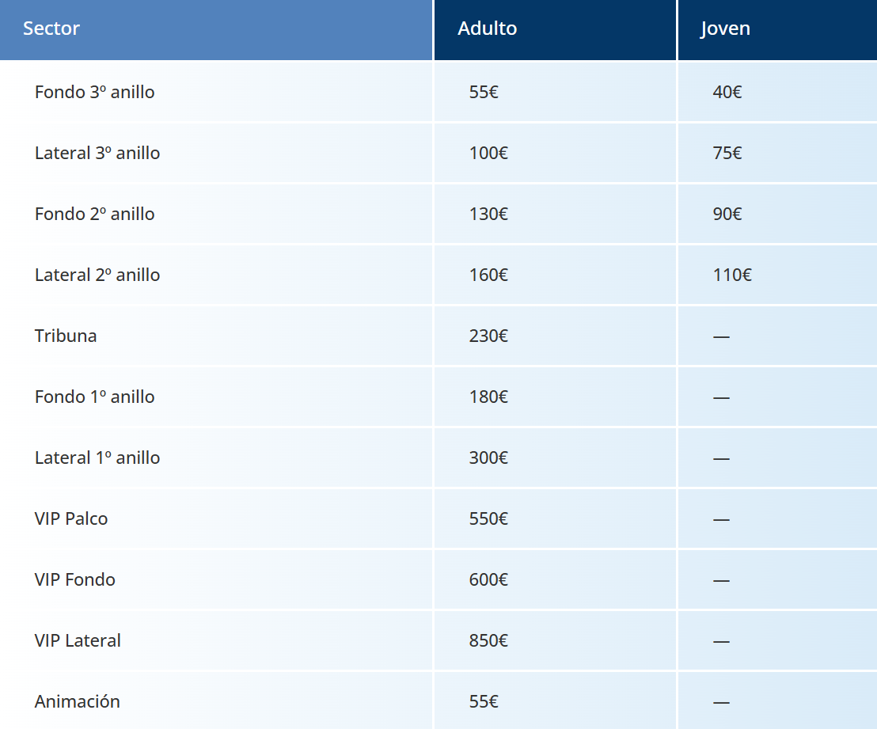Select the Lateral 1º anillo row

(438, 458)
